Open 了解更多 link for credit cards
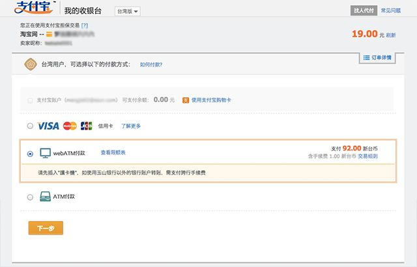Image resolution: width=417 pixels, height=267 pixels. point(131,126)
